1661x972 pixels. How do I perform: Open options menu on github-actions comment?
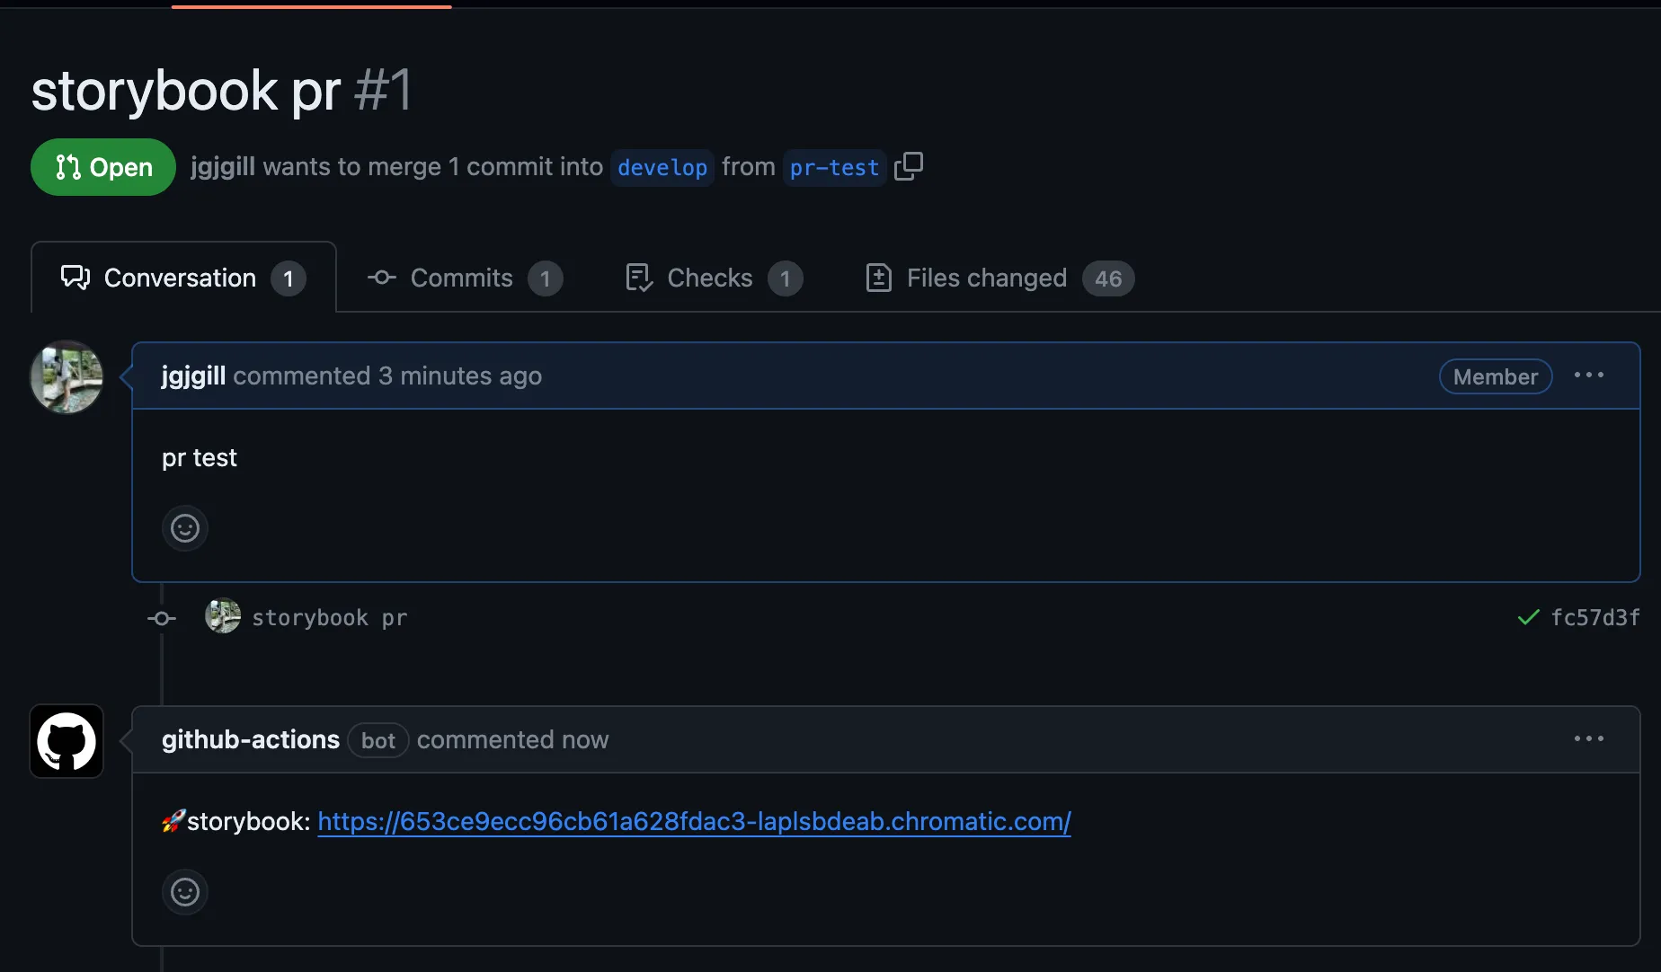(1588, 738)
